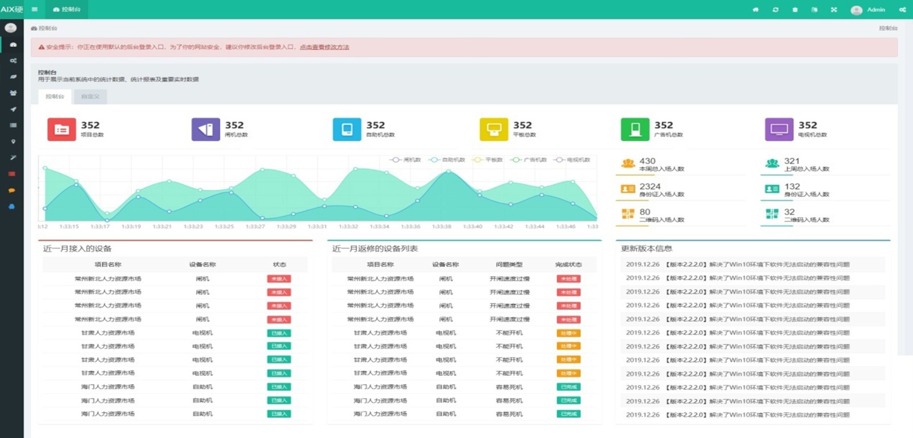Switch to the 自定义 tab
913x438 pixels.
coord(90,96)
